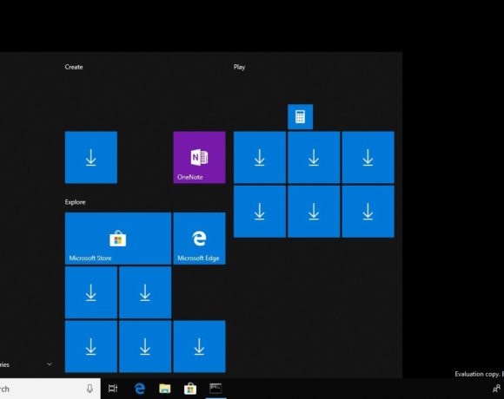Open Microsoft Store from the taskbar
This screenshot has height=399, width=504.
click(190, 389)
